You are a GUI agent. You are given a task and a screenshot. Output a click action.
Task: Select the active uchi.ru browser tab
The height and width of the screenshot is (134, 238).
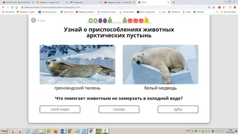point(153,3)
